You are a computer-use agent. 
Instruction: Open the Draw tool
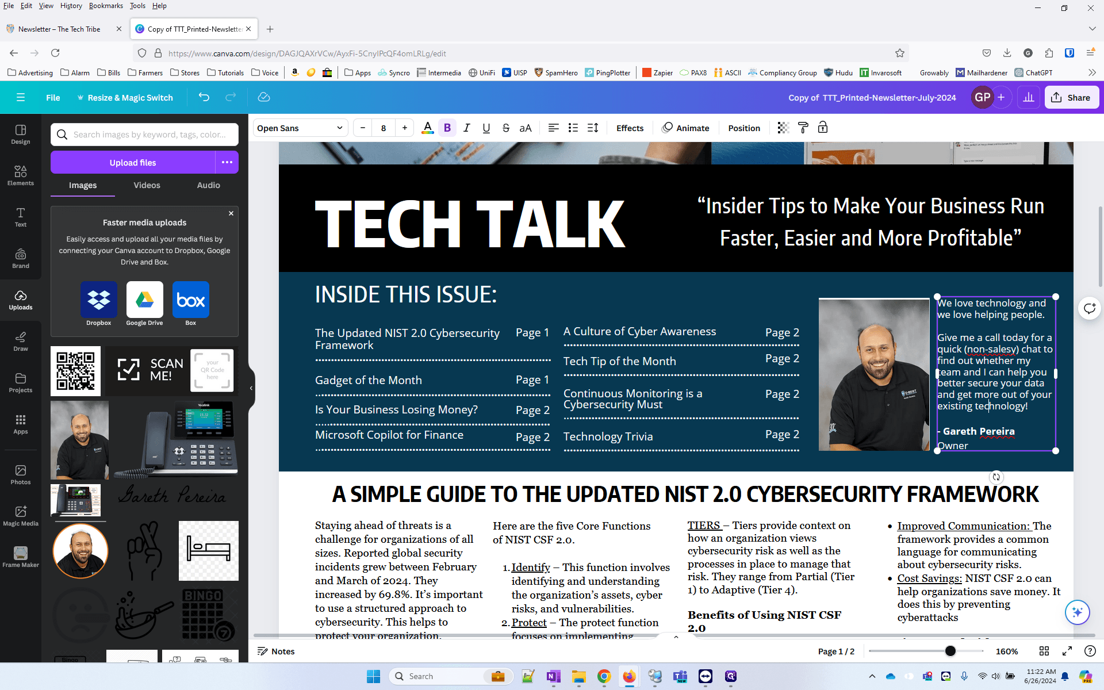click(21, 342)
